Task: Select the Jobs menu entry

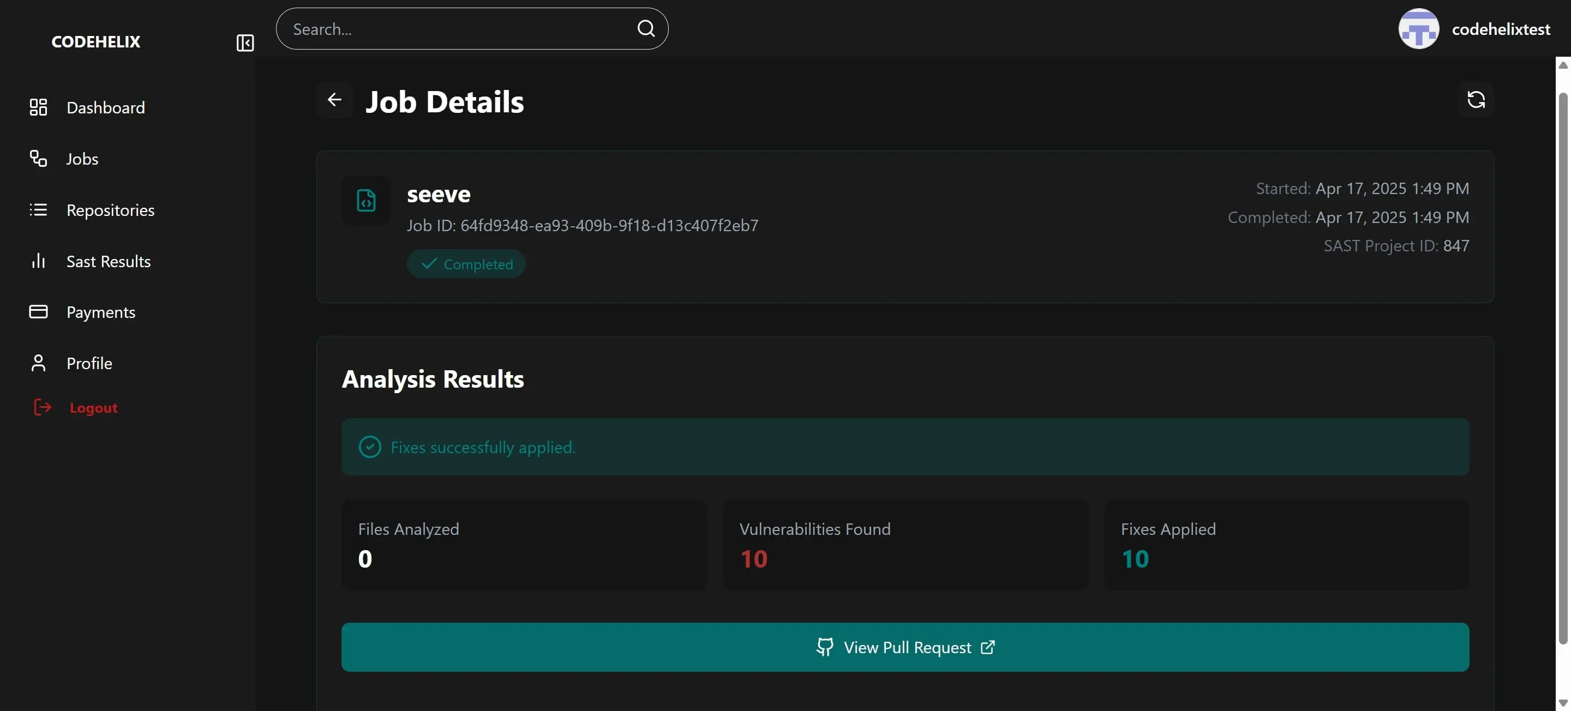Action: pos(82,159)
